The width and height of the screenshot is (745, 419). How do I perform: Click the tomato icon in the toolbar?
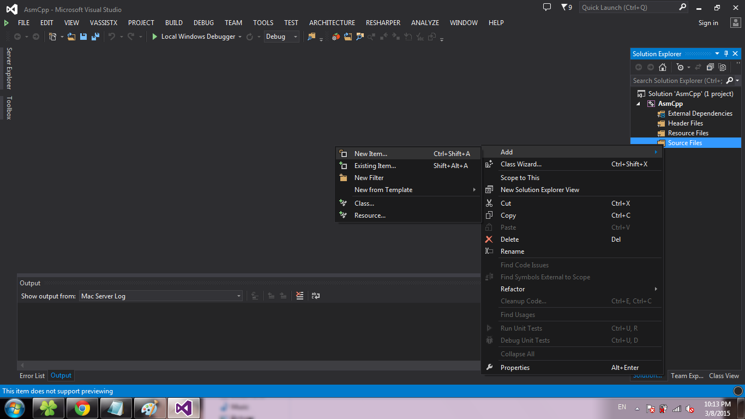pyautogui.click(x=336, y=37)
